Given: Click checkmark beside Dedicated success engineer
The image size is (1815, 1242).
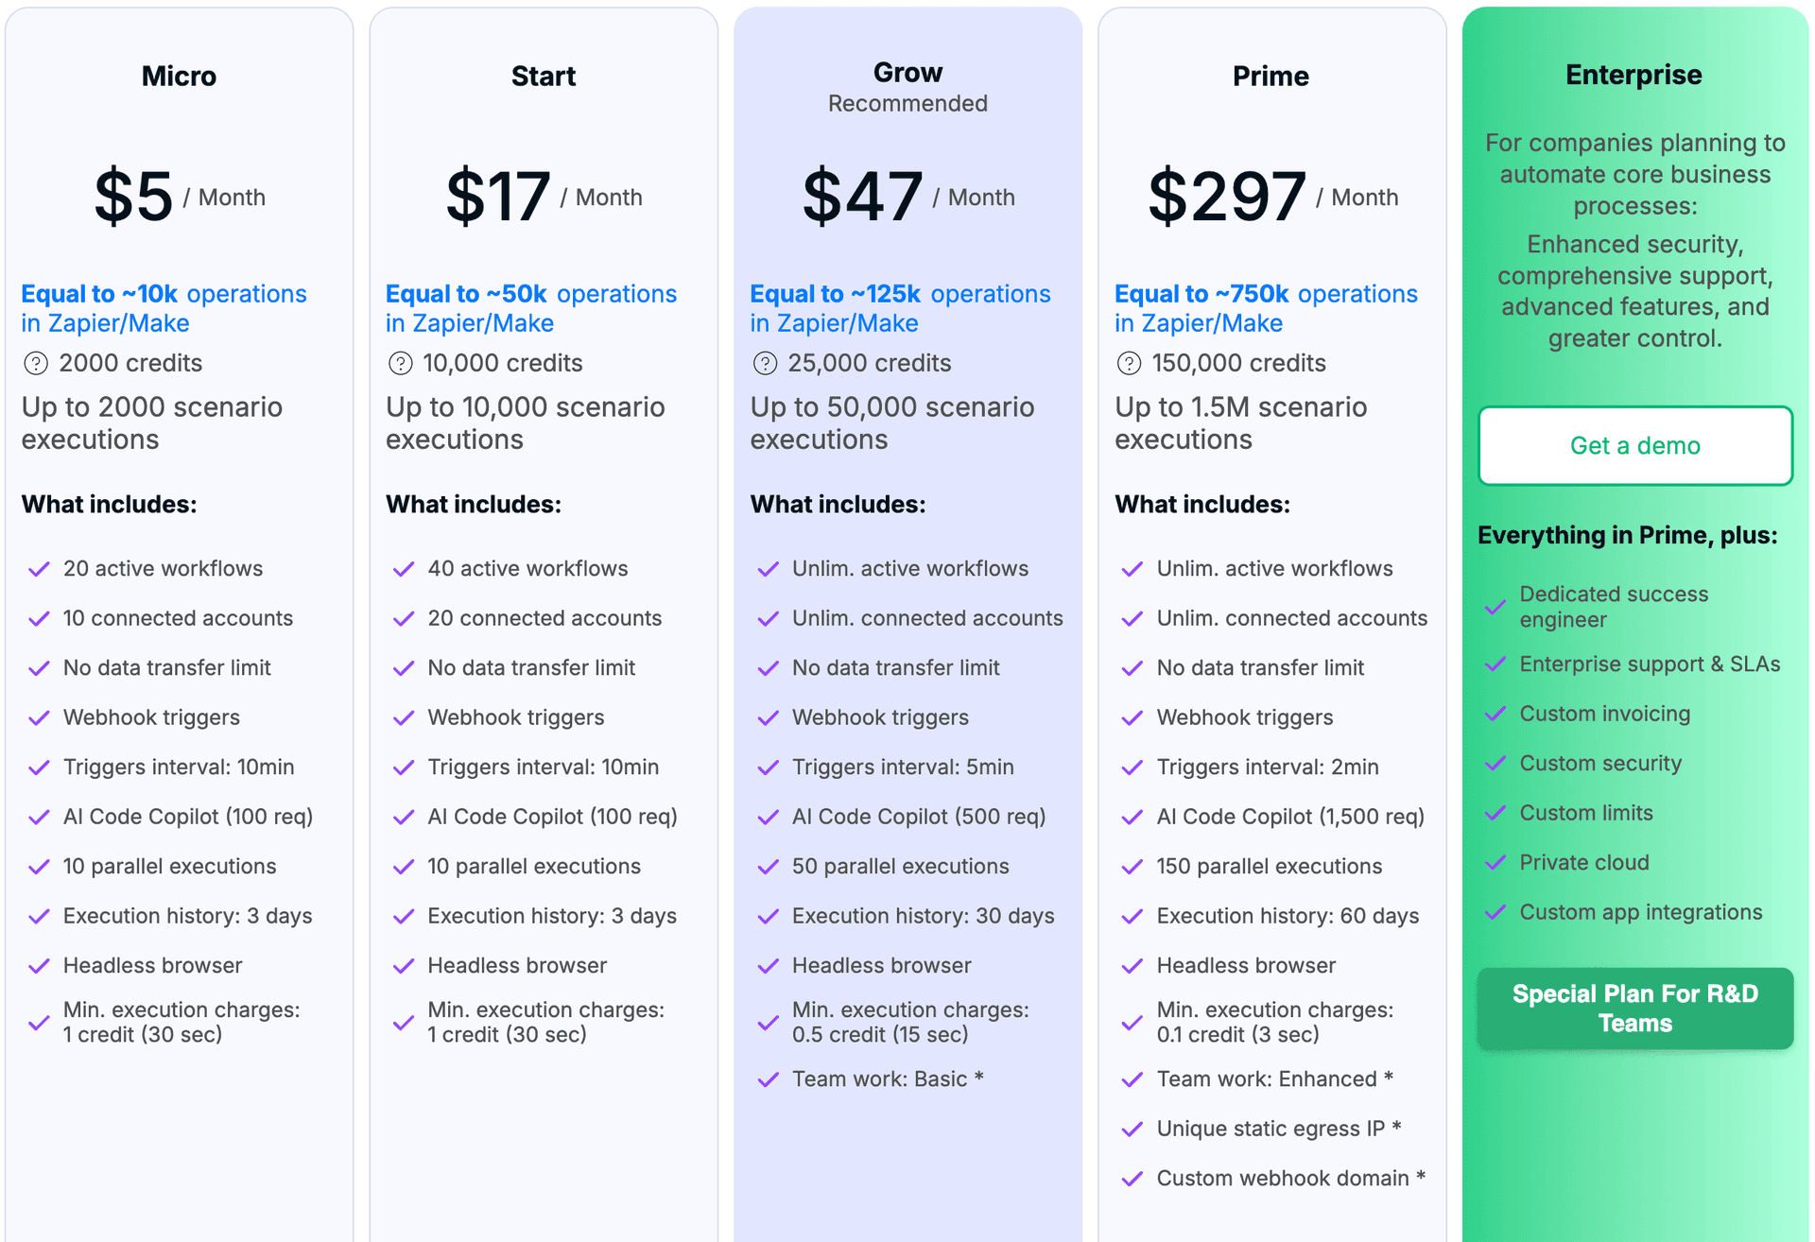Looking at the screenshot, I should 1495,607.
